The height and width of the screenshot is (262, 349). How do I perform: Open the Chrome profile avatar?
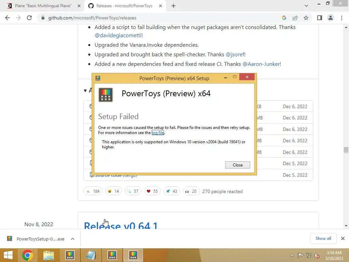click(x=331, y=18)
